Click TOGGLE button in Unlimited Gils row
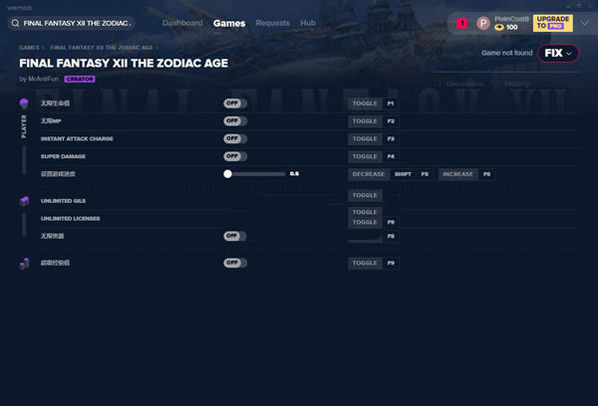Image resolution: width=598 pixels, height=406 pixels. pos(365,195)
